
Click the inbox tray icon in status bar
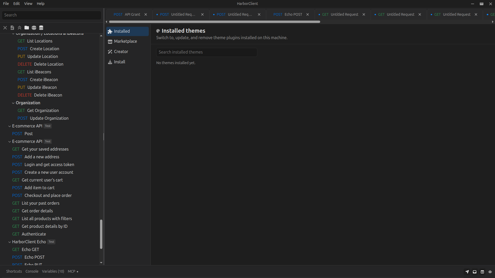click(475, 272)
